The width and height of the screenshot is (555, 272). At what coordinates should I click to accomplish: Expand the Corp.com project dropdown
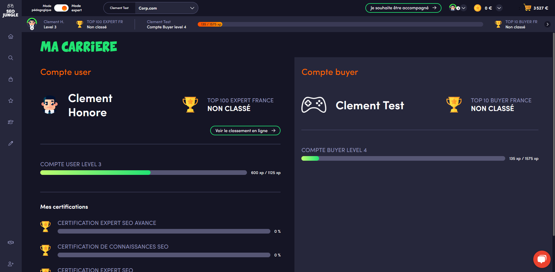166,8
